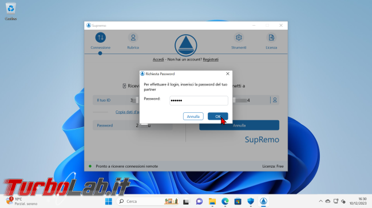Click the network tray icon
This screenshot has width=372, height=208.
coord(336,201)
